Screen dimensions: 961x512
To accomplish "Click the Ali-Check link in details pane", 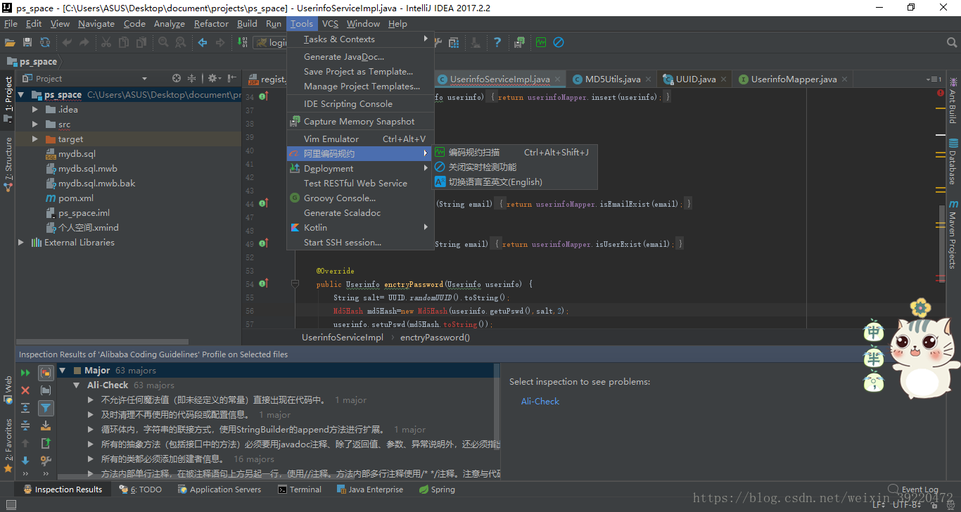I will point(540,402).
